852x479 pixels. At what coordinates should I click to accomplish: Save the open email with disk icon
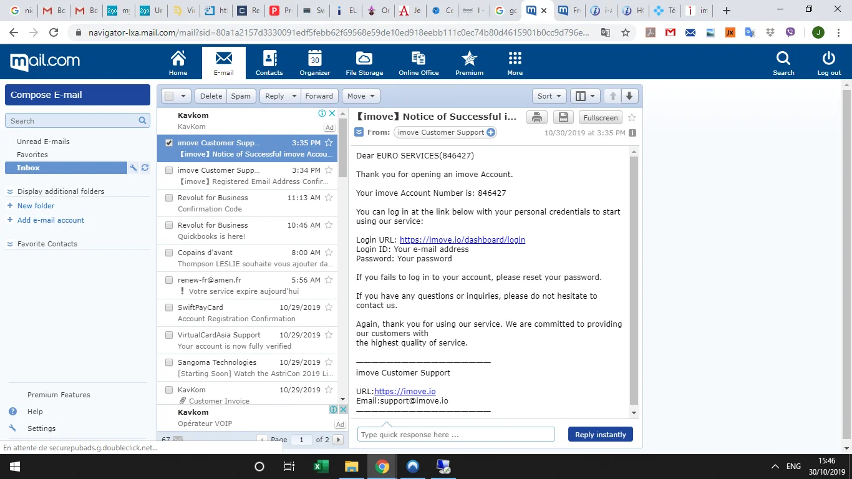(563, 117)
